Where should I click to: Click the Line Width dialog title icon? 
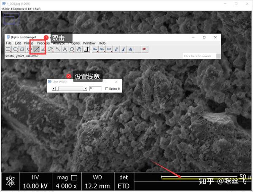(x=50, y=82)
